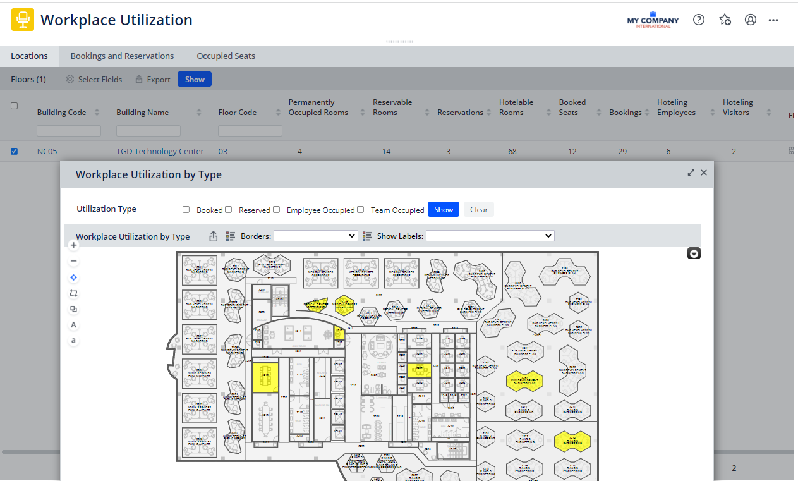Enable the Booked utilization checkbox
Image resolution: width=798 pixels, height=481 pixels.
(x=186, y=210)
